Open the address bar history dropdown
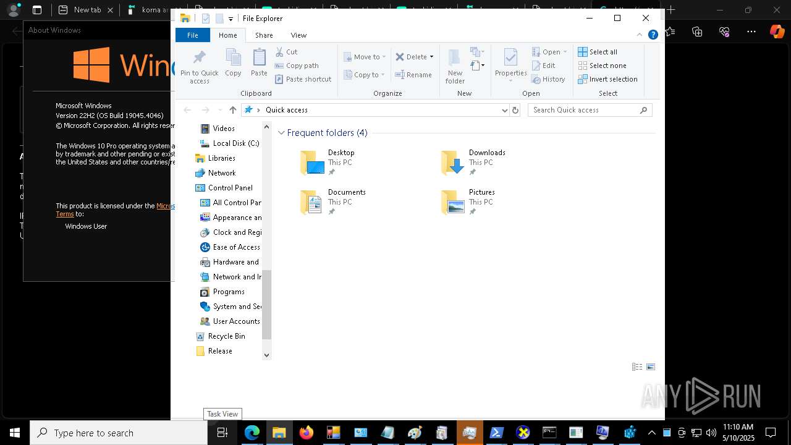This screenshot has width=791, height=445. pos(505,110)
